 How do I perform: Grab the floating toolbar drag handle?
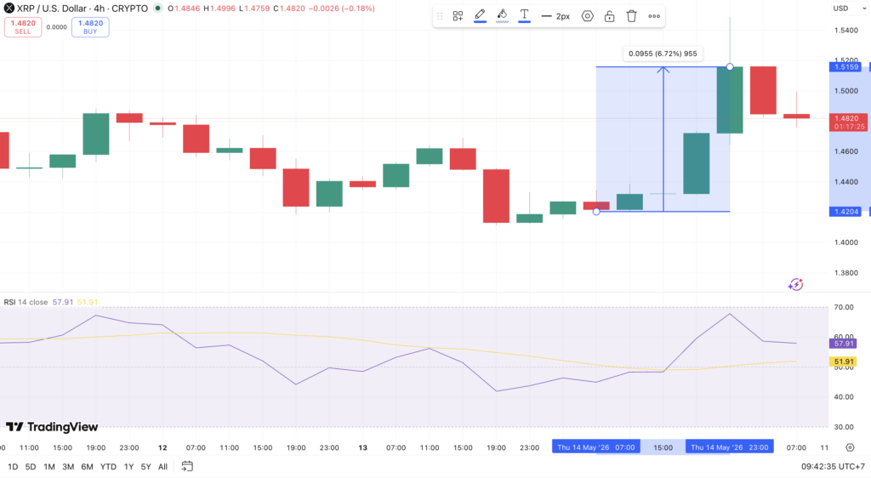coord(440,16)
